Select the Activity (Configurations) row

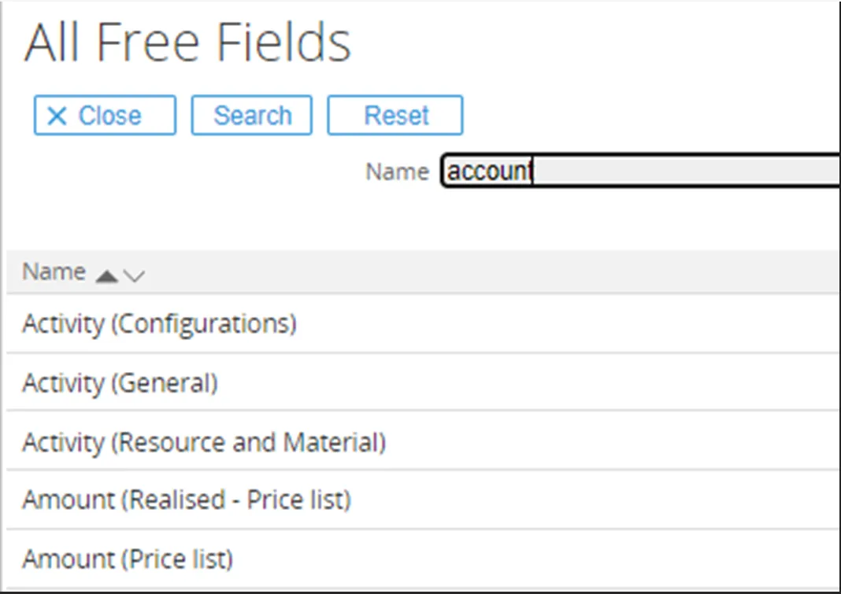click(x=159, y=323)
